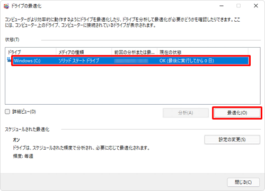The height and width of the screenshot is (191, 265).
Task: Click the 前回の分析または最... column header
Action: (x=135, y=52)
